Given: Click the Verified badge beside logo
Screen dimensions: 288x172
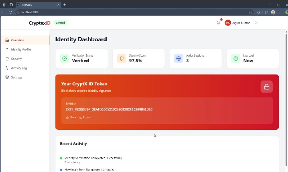Looking at the screenshot, I should 60,23.
